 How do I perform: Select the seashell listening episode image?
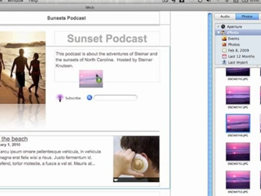tap(136, 159)
